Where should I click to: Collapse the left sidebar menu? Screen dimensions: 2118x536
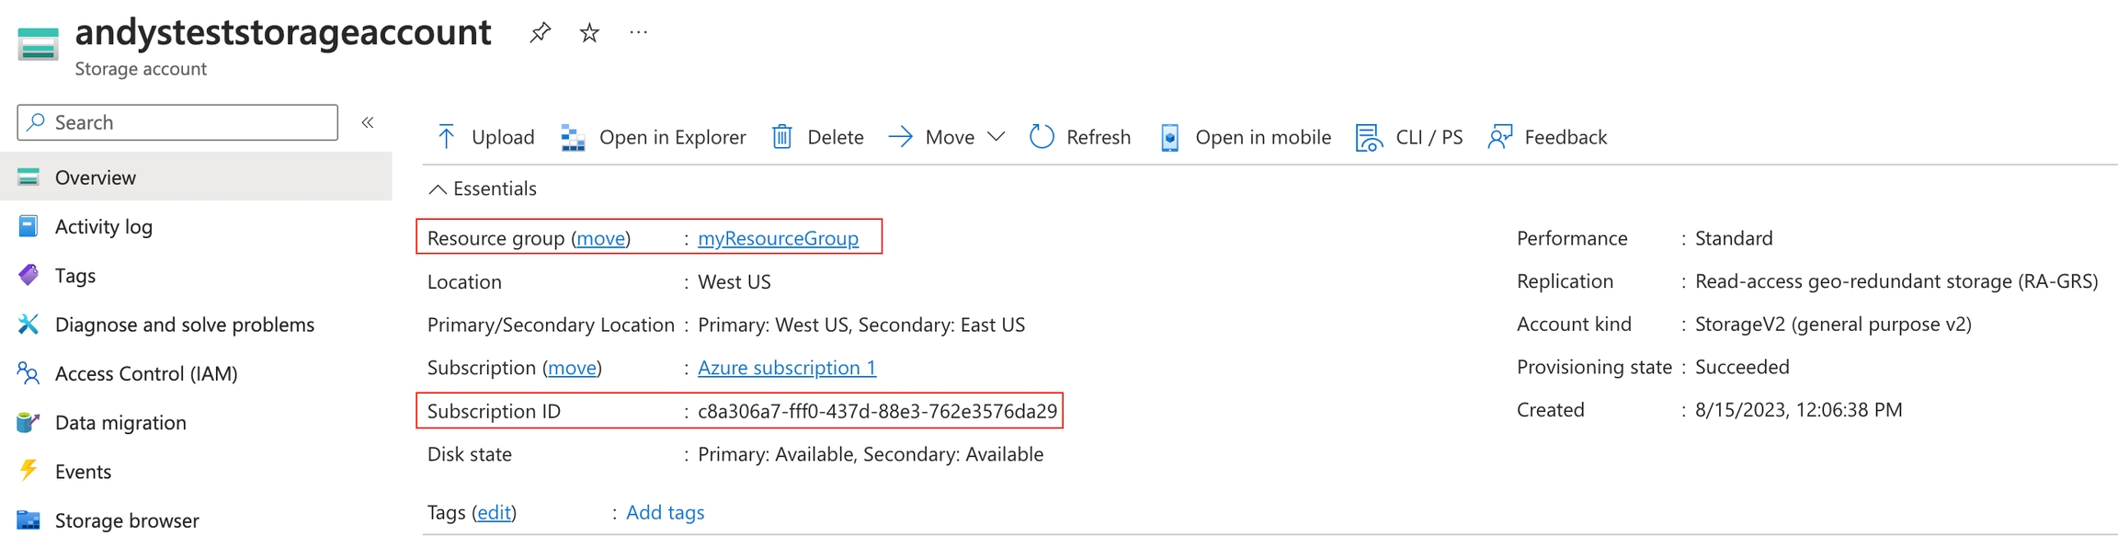368,122
